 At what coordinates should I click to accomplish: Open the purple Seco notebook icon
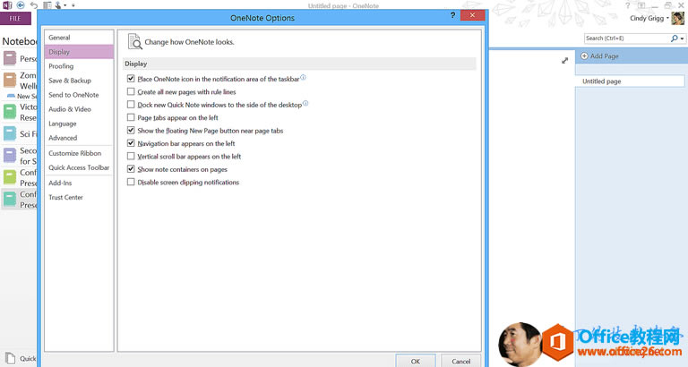(10, 155)
